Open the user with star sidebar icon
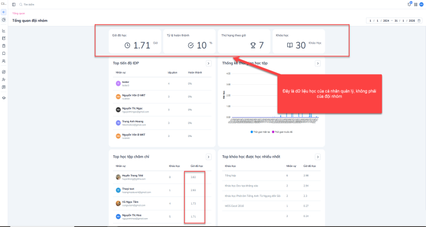The height and width of the screenshot is (227, 426). 4,79
